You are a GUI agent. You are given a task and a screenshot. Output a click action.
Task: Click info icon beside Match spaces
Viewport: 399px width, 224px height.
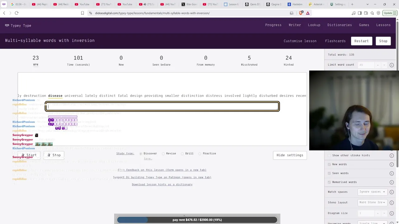[392, 192]
